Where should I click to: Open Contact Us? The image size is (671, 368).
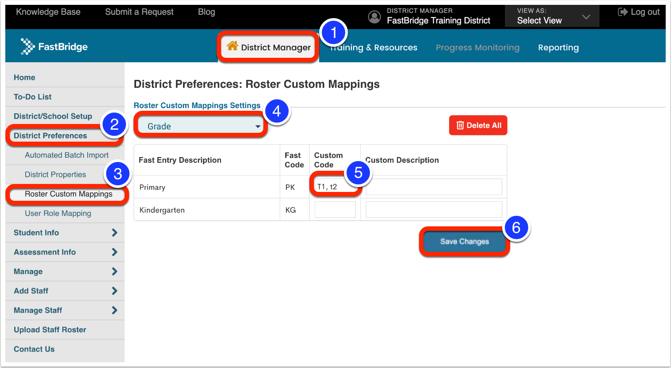pyautogui.click(x=34, y=349)
